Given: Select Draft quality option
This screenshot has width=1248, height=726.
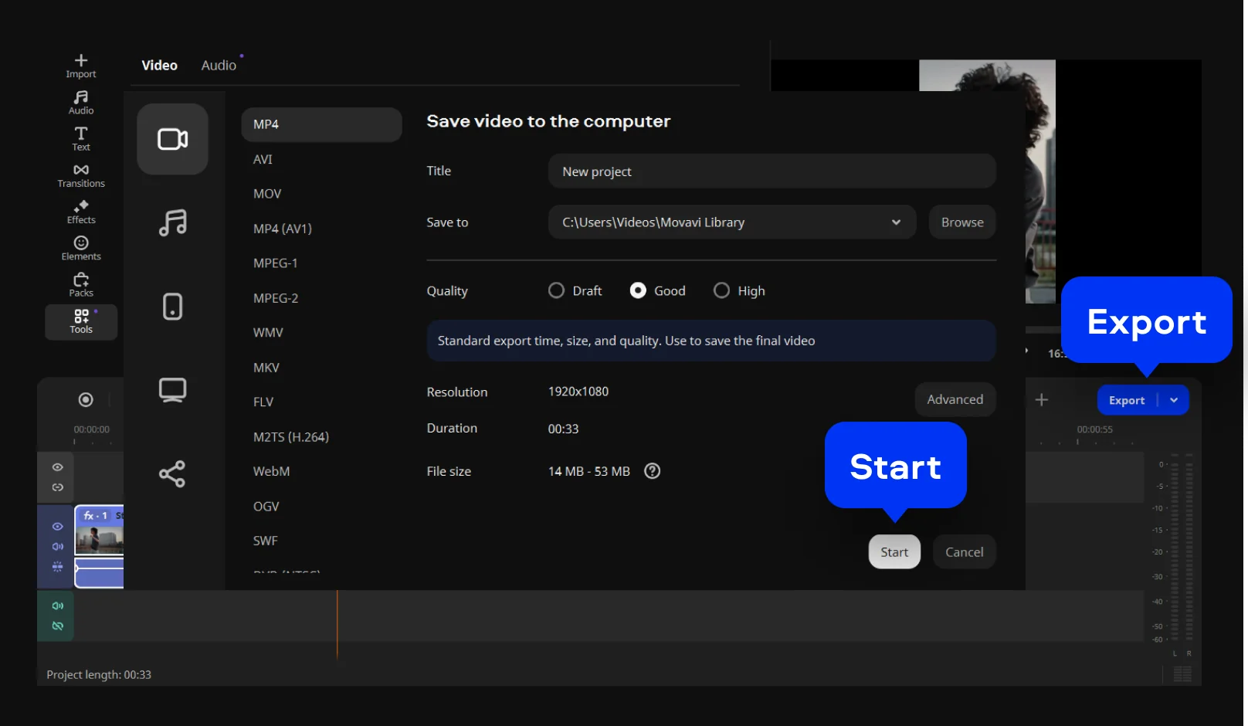Looking at the screenshot, I should point(556,290).
